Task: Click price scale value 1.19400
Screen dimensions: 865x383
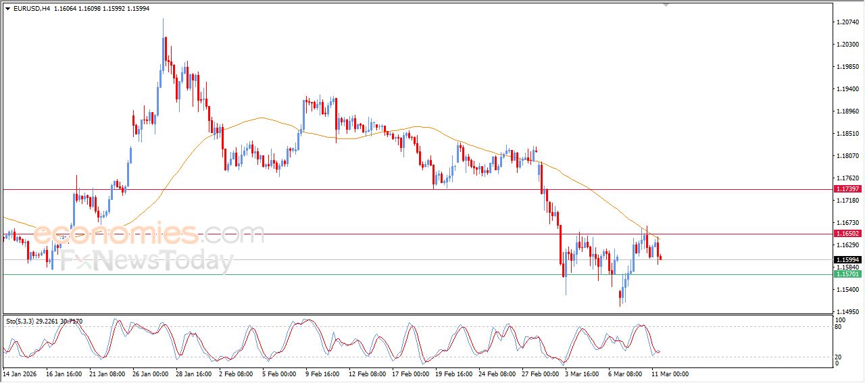Action: pyautogui.click(x=847, y=89)
